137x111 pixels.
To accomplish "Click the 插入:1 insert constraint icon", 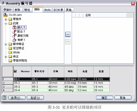I will click(x=14, y=27).
